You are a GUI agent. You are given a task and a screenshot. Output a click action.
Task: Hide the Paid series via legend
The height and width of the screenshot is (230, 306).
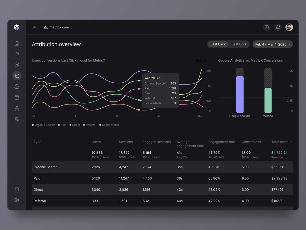pyautogui.click(x=62, y=125)
